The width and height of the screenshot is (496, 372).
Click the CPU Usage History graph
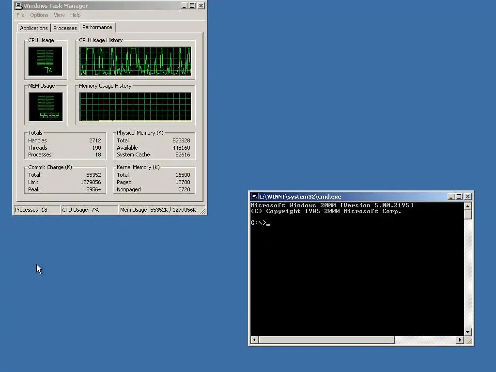click(x=135, y=62)
